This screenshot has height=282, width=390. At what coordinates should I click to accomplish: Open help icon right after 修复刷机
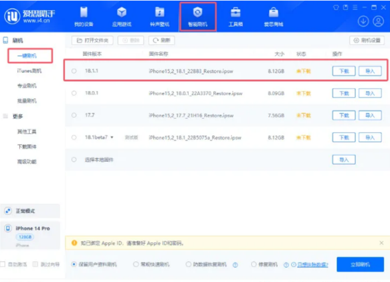286,265
